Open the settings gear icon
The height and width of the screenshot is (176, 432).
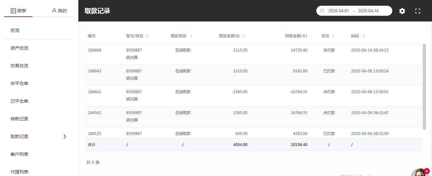[402, 11]
